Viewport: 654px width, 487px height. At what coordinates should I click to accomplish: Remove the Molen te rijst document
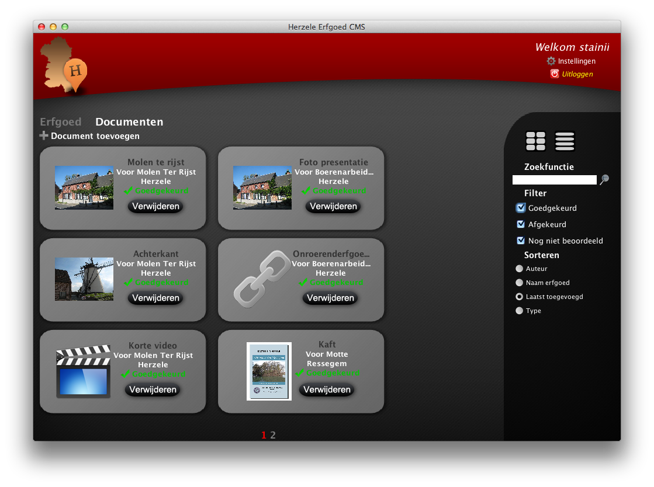click(x=155, y=207)
